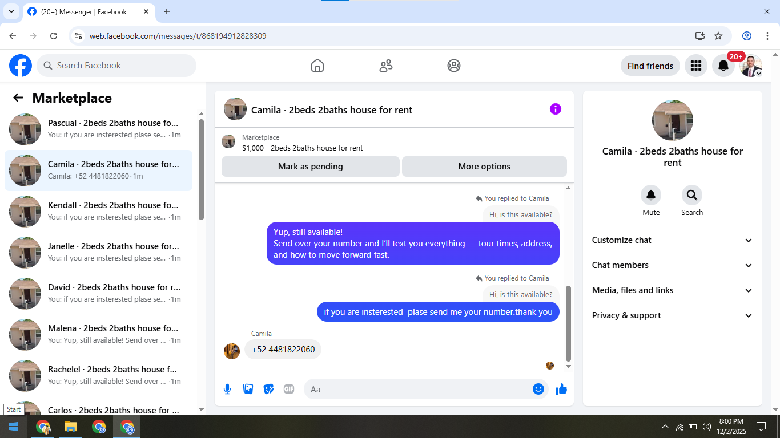Open Pascual's 2beds 2baths conversation
The height and width of the screenshot is (438, 780).
[x=98, y=129]
